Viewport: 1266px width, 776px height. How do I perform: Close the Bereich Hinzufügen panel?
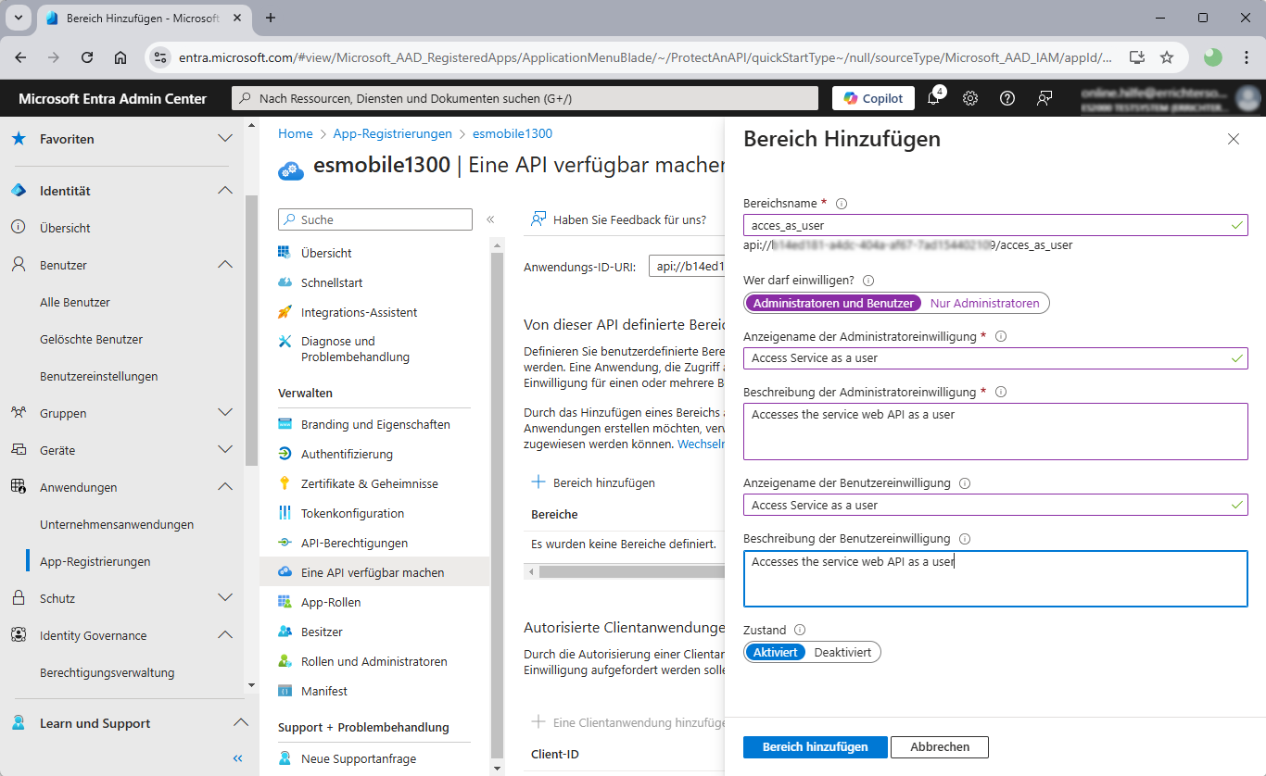click(1233, 139)
